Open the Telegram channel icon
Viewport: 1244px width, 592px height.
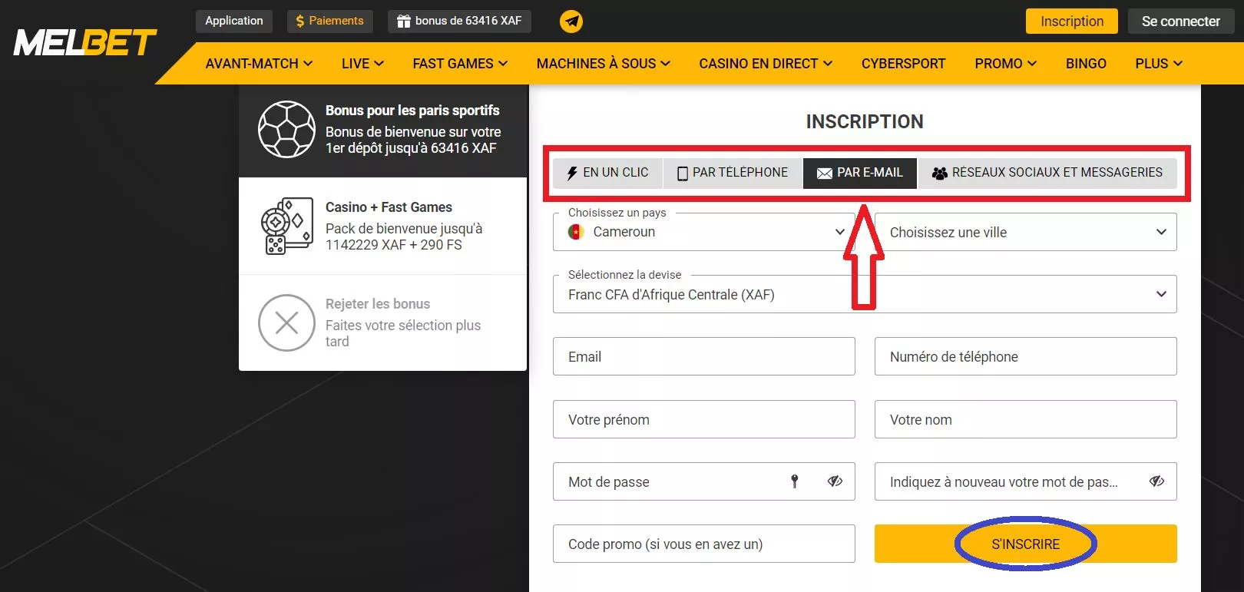[x=571, y=21]
